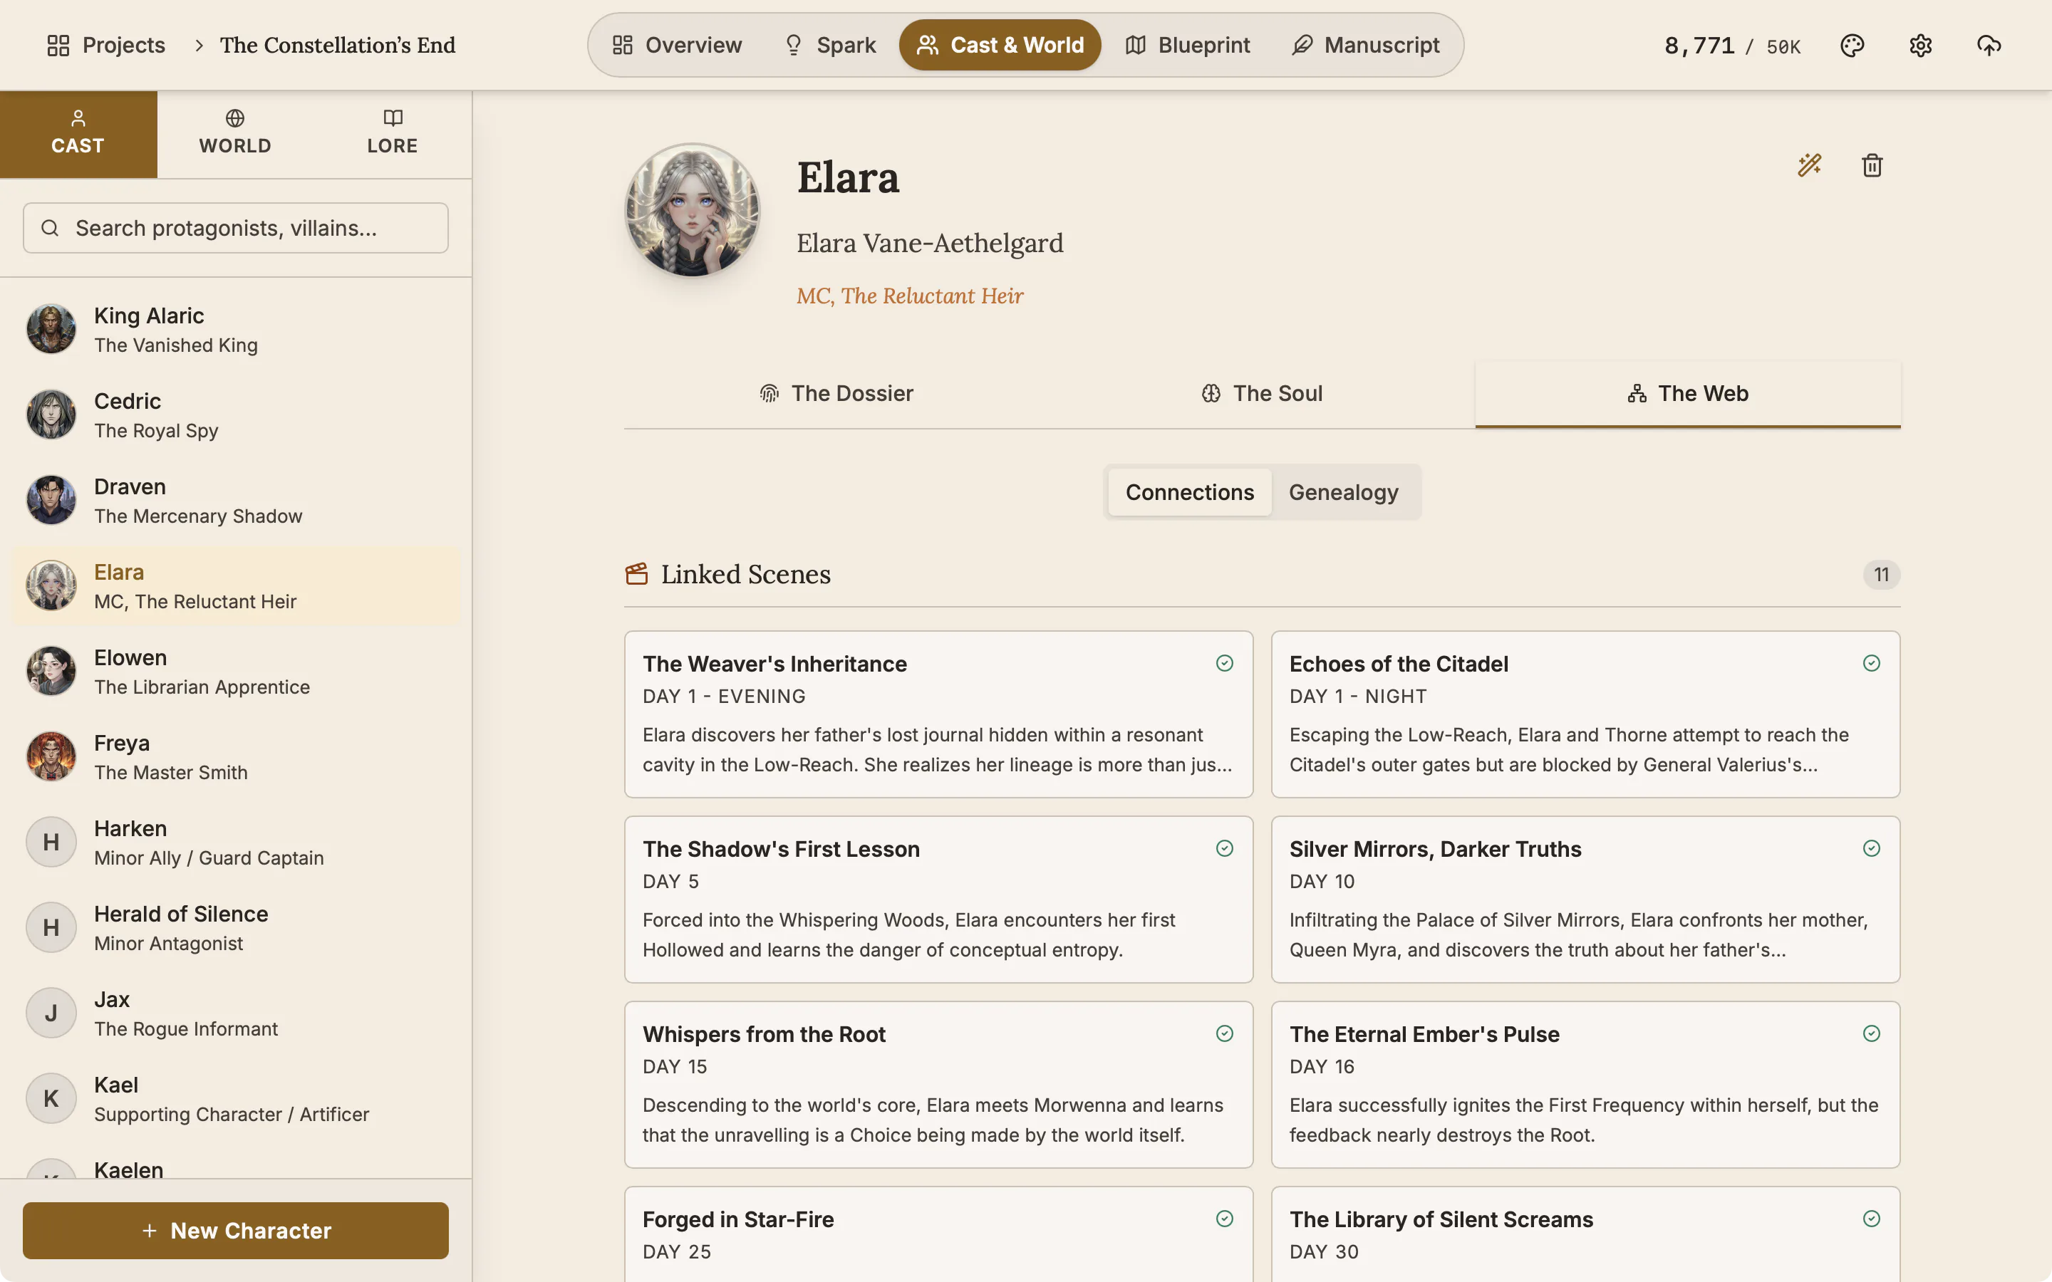Screen dimensions: 2052x1282
Task: Select The Web tab
Action: click(x=1687, y=393)
